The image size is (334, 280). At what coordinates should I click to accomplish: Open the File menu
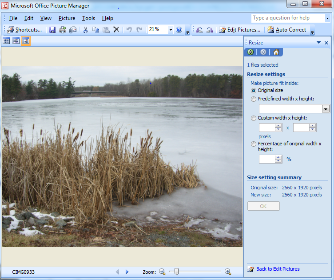(x=13, y=18)
